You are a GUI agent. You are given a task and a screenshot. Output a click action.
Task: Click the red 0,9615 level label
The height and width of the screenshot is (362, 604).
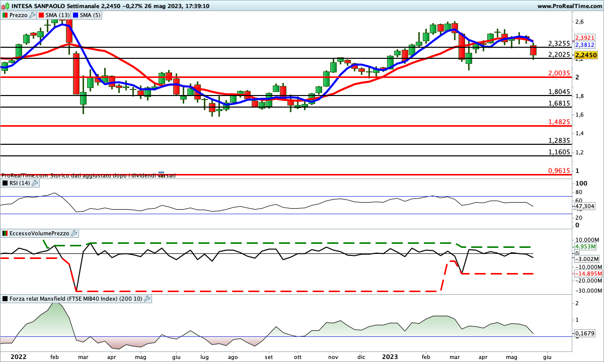pyautogui.click(x=559, y=170)
